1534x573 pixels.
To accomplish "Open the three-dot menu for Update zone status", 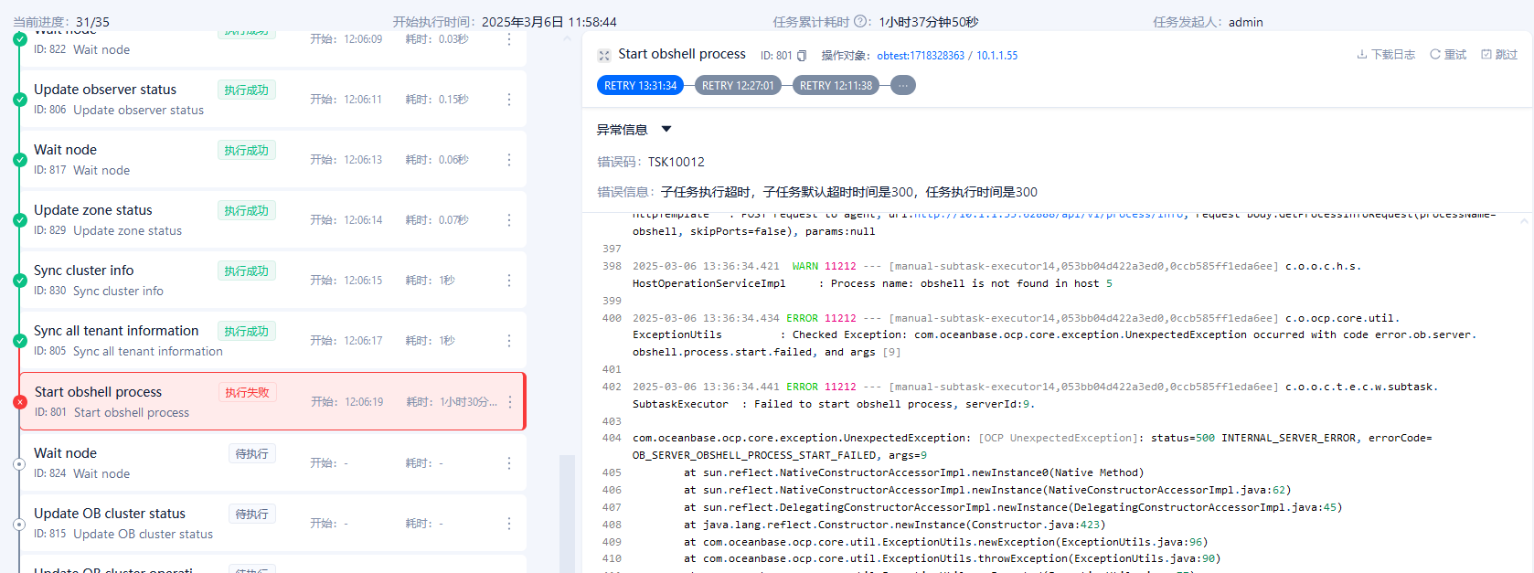I will tap(509, 220).
